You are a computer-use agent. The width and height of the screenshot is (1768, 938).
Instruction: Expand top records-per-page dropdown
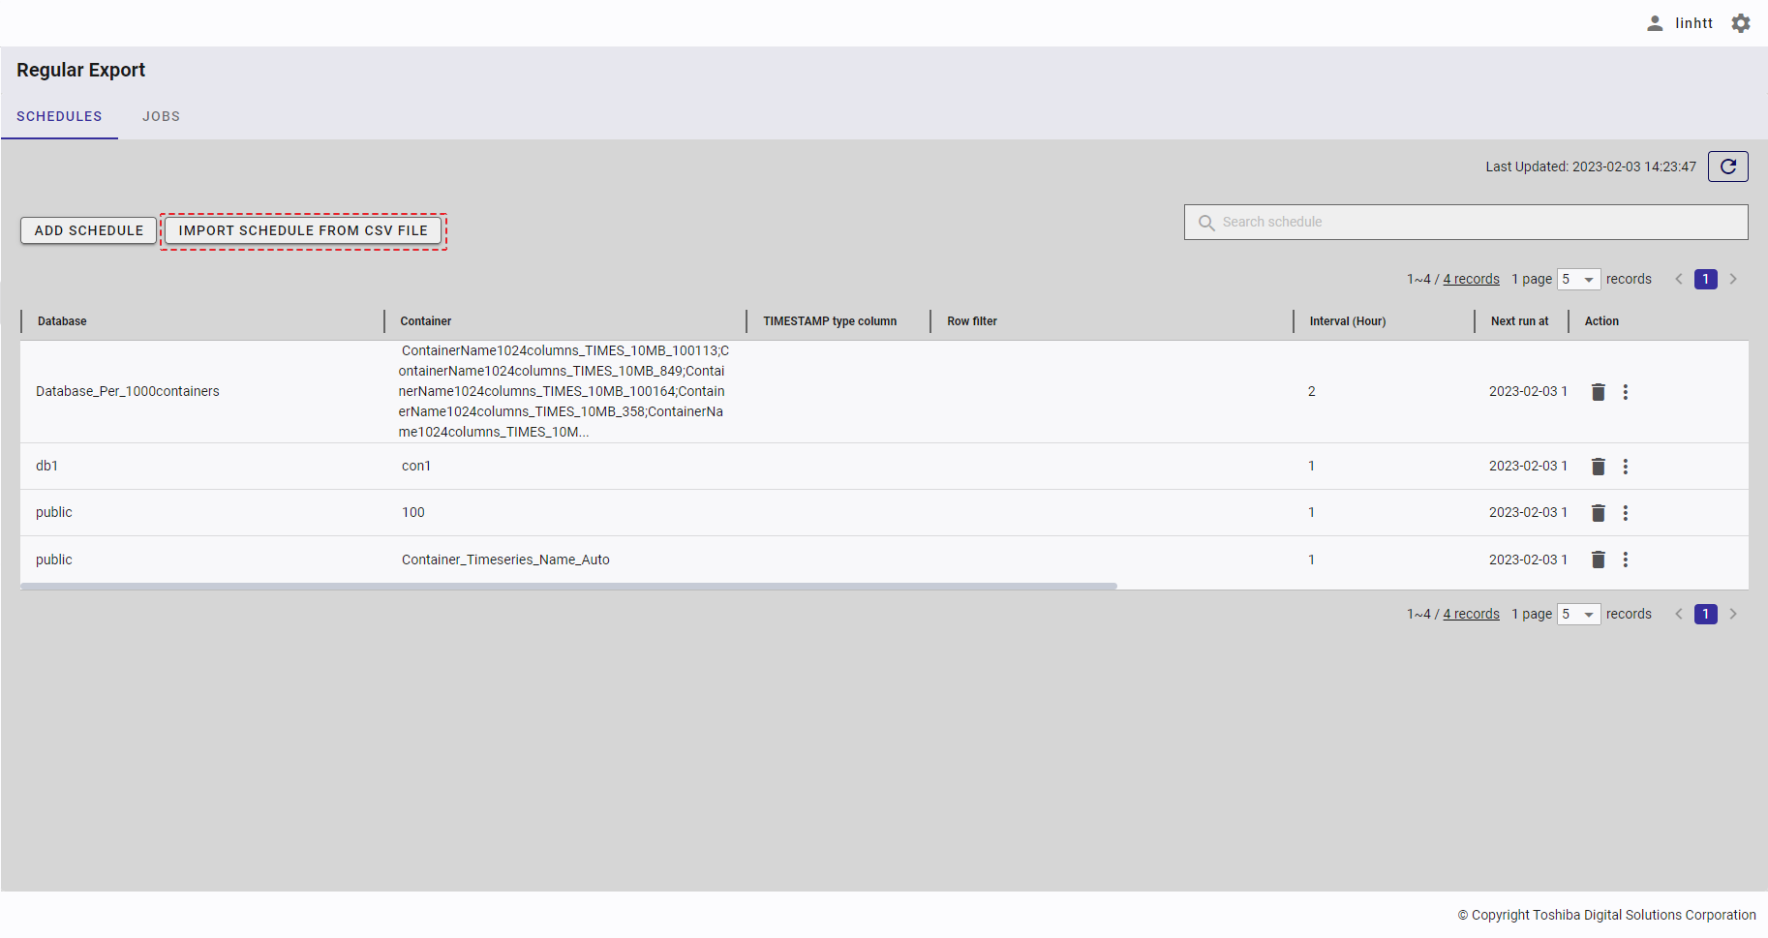pos(1578,280)
